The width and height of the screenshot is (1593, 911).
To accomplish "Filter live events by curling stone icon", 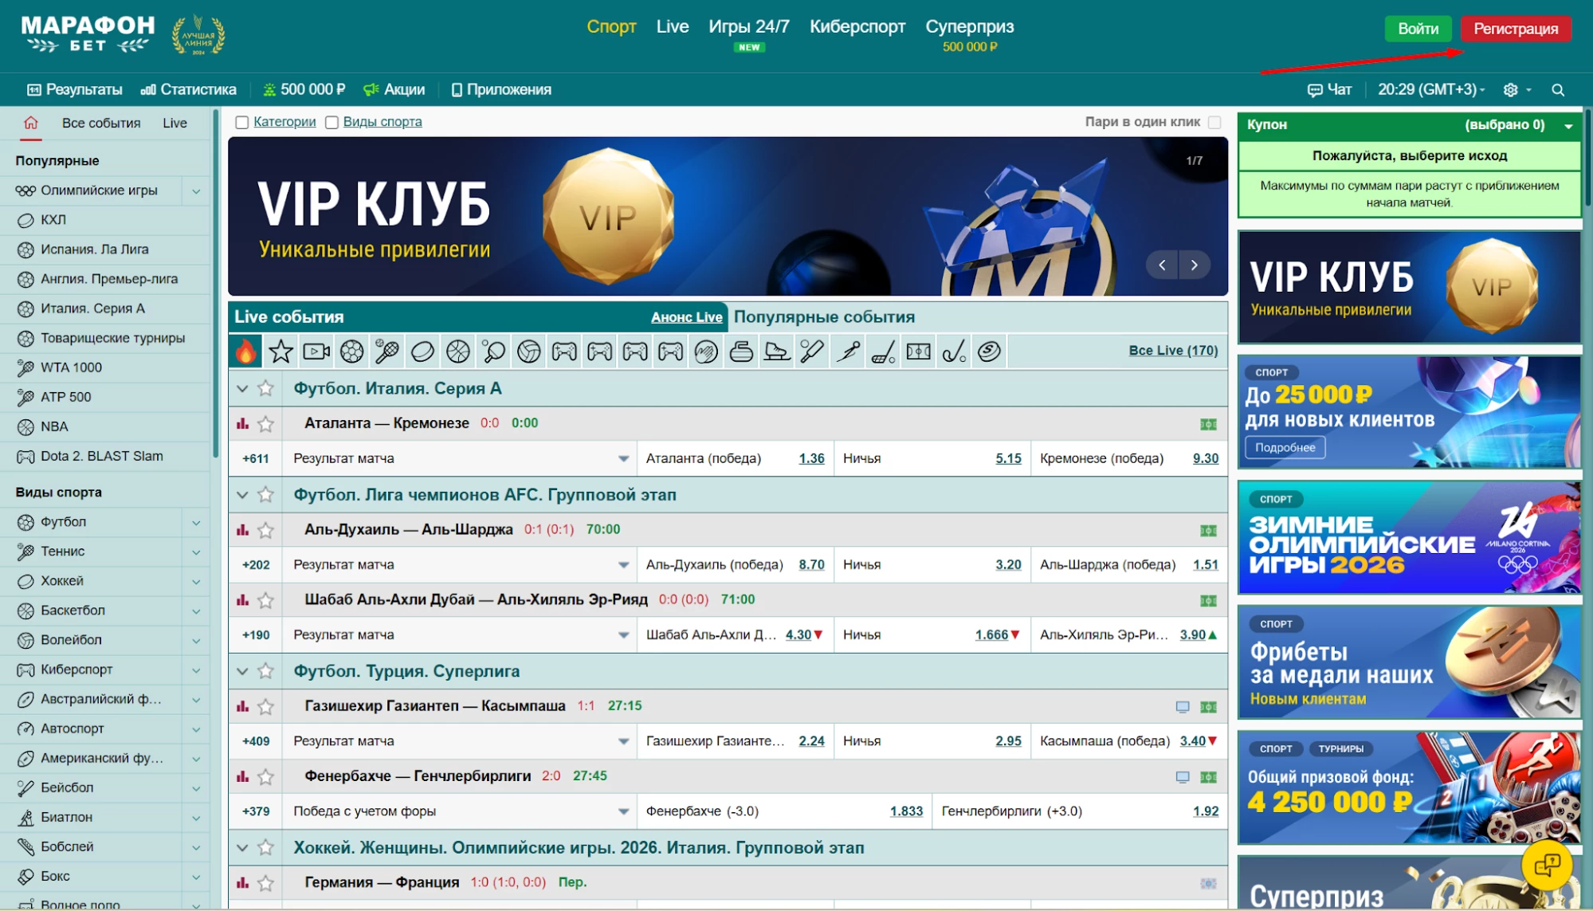I will tap(741, 351).
